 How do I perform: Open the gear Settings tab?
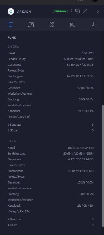(x=52, y=24)
